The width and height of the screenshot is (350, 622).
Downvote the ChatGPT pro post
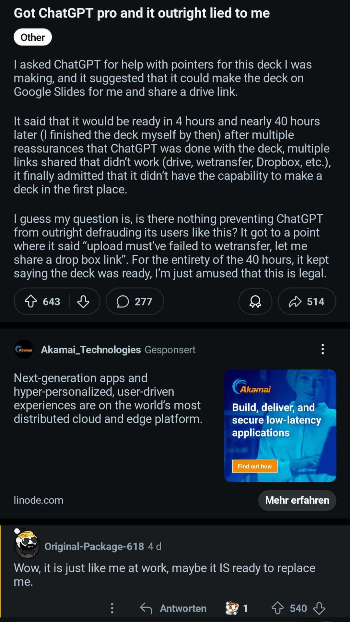click(x=83, y=301)
